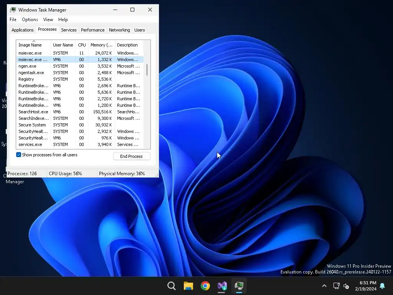
Task: Switch to the Services tab
Action: 69,30
